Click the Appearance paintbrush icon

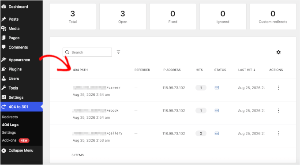(x=4, y=60)
